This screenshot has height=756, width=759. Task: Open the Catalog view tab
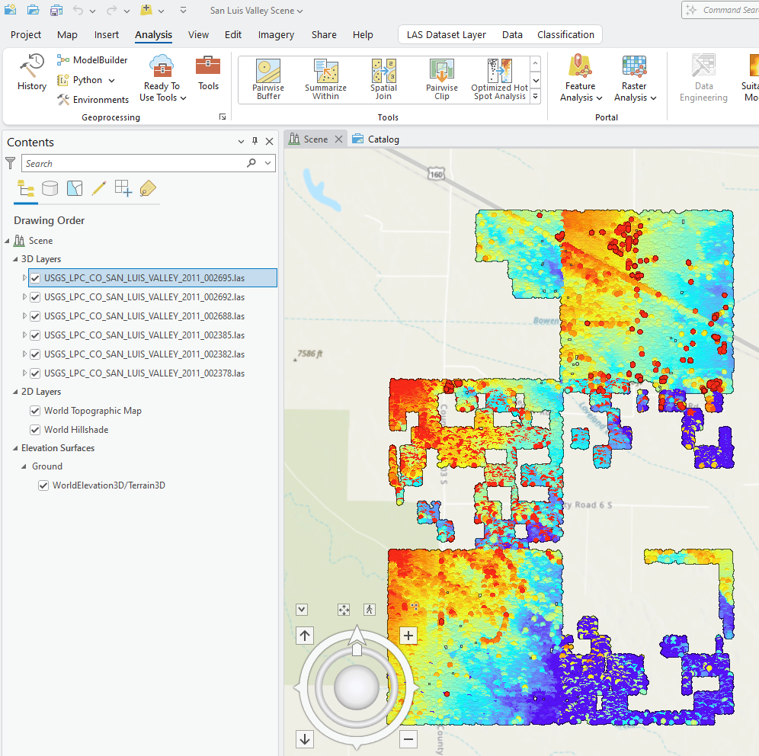(x=382, y=139)
